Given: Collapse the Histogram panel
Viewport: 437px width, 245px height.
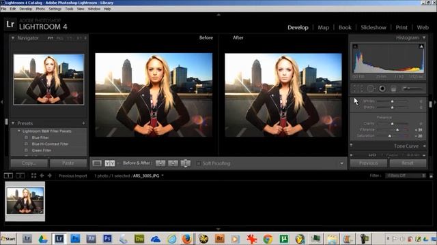Looking at the screenshot, I should (x=424, y=37).
